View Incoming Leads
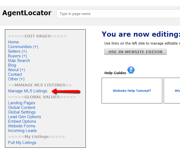The height and width of the screenshot is (167, 180). (22, 131)
